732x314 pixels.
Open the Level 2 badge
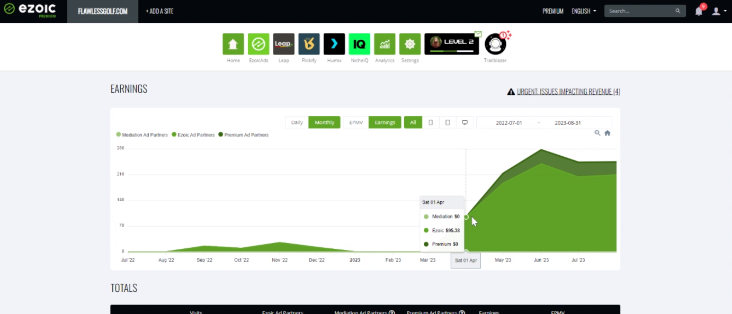coord(452,44)
